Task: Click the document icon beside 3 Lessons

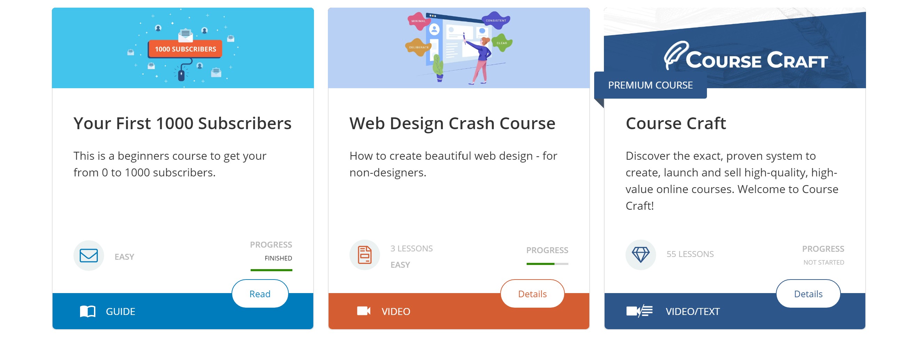Action: (364, 255)
